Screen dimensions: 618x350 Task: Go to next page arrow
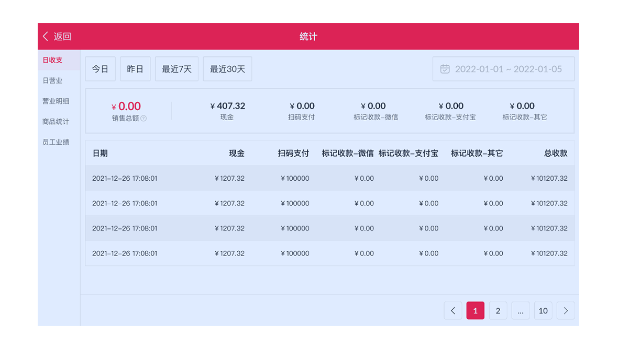pos(566,311)
